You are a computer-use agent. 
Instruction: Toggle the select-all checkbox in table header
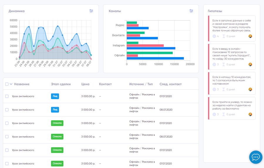click(x=7, y=84)
